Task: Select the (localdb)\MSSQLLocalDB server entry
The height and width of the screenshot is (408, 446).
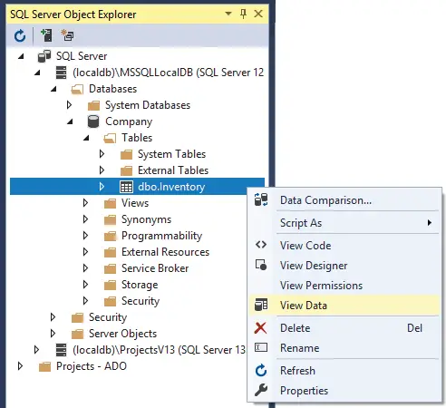Action: point(169,73)
